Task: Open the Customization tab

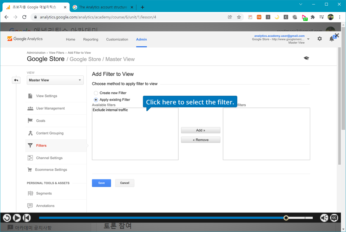Action: pyautogui.click(x=117, y=39)
